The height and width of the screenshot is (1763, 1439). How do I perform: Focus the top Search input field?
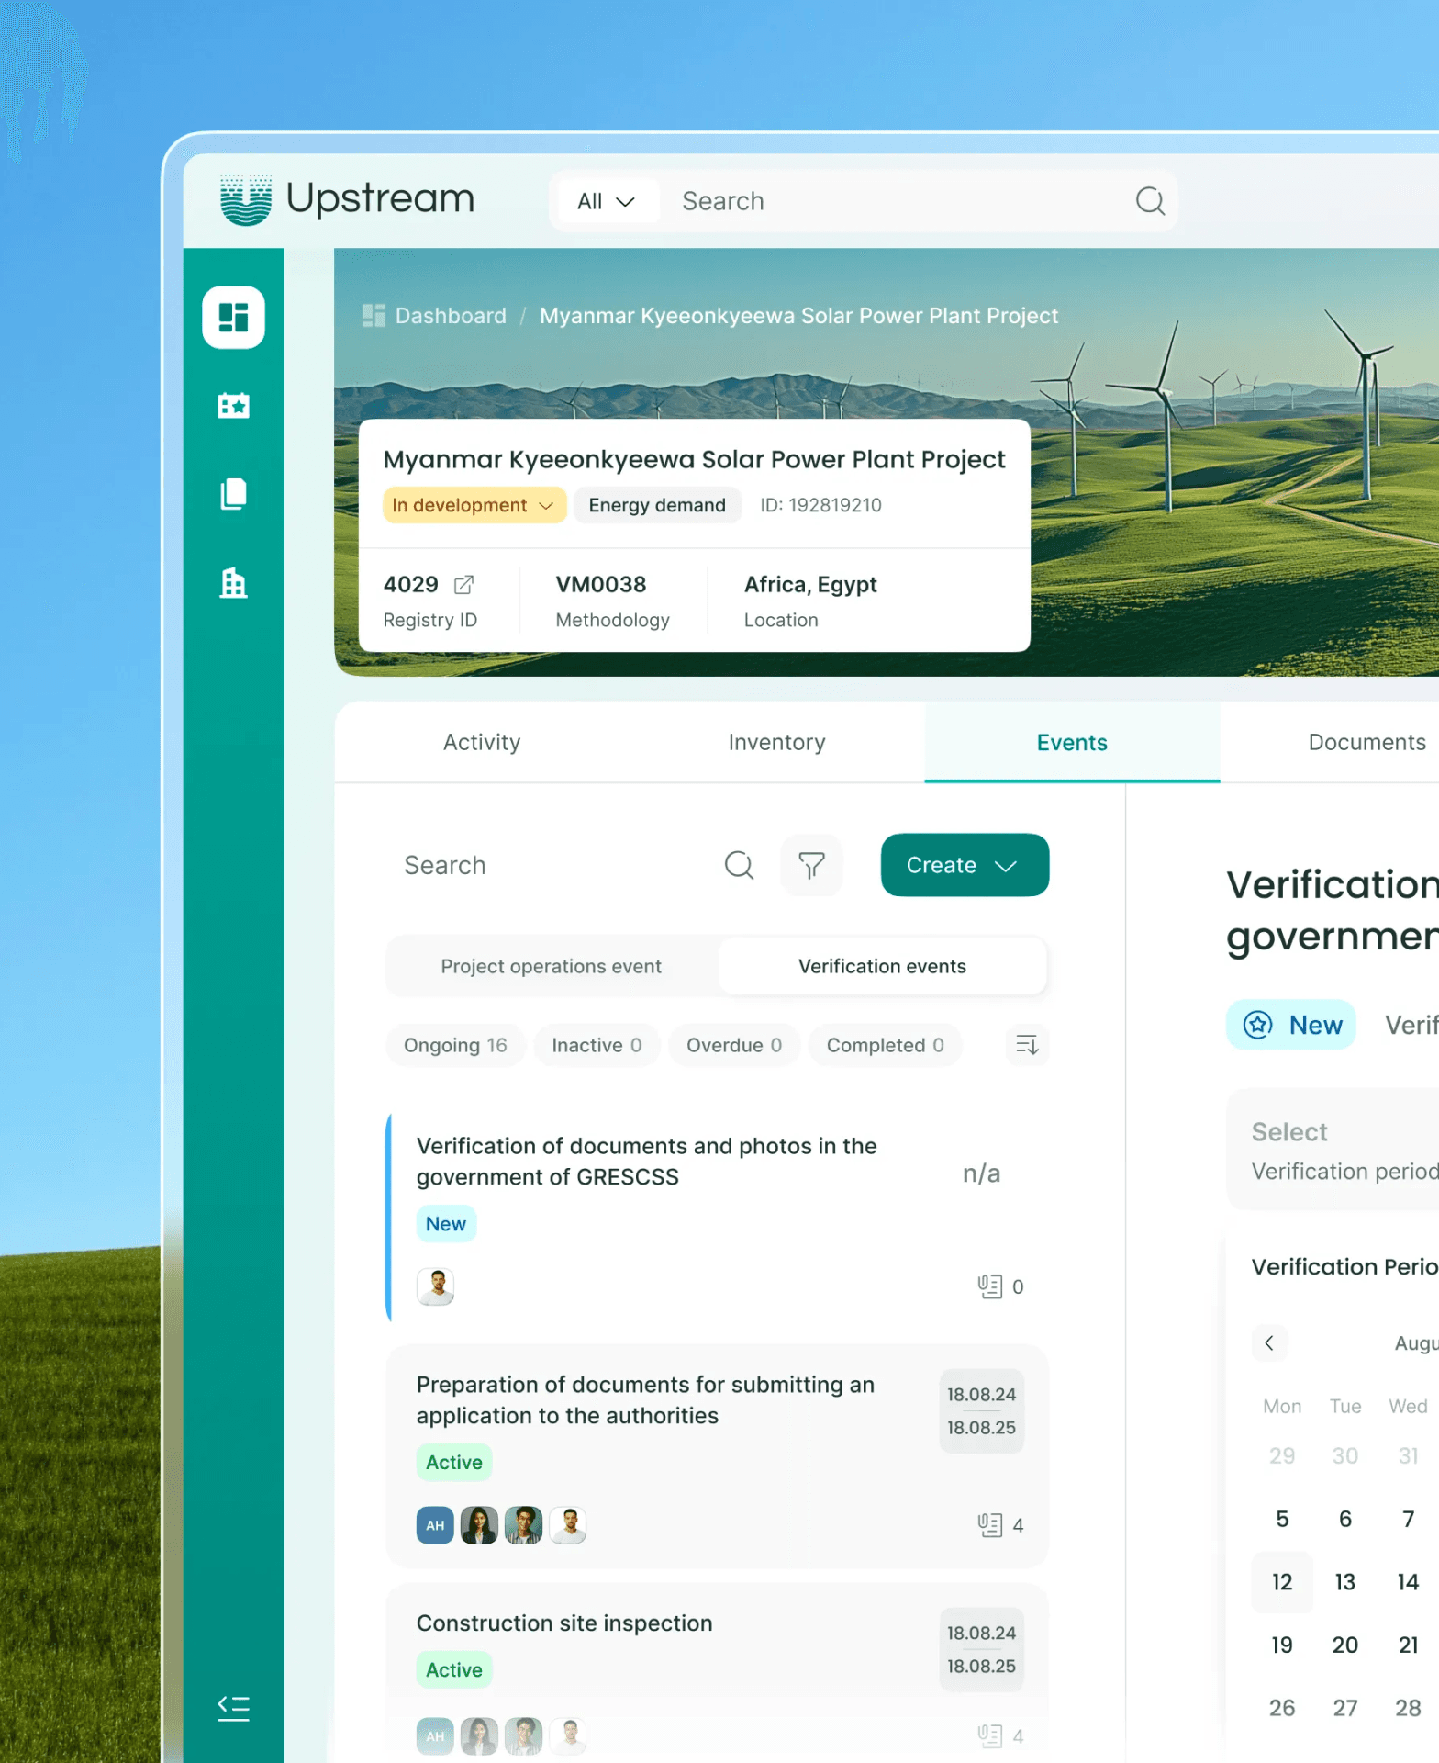coord(899,201)
